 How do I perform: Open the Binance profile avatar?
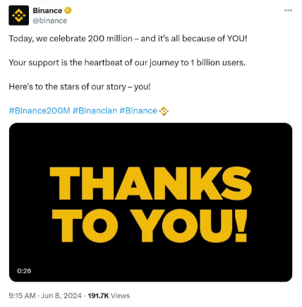pyautogui.click(x=19, y=16)
